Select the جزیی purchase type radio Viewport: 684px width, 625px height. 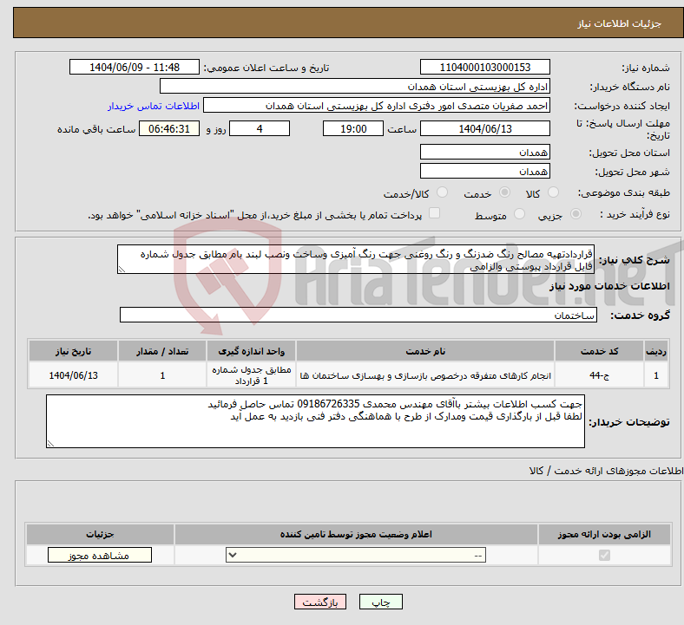575,214
